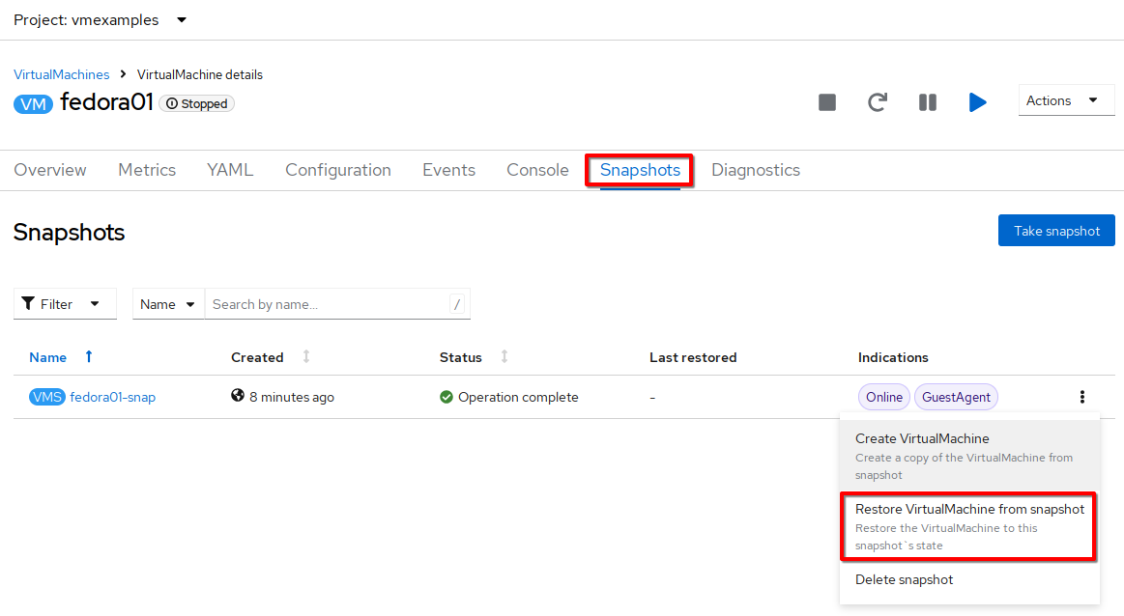Click the Created column header
This screenshot has width=1124, height=616.
click(x=257, y=357)
